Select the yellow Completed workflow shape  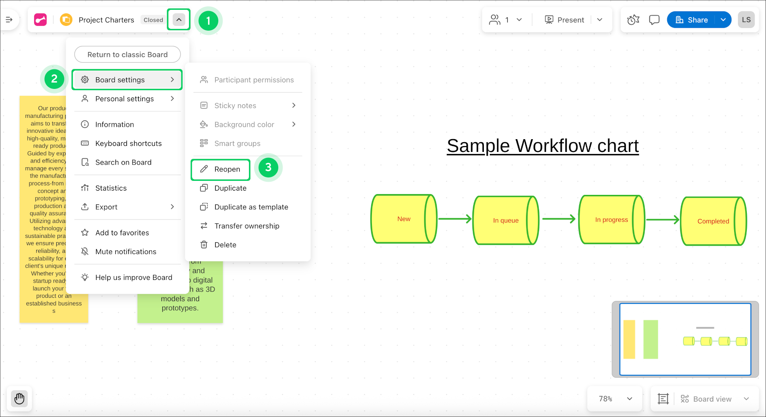click(x=713, y=221)
